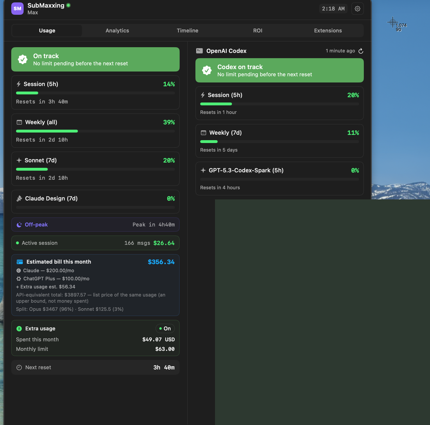This screenshot has height=425, width=430.
Task: Click 'Claude — $200.00/mo' line
Action: [48, 270]
